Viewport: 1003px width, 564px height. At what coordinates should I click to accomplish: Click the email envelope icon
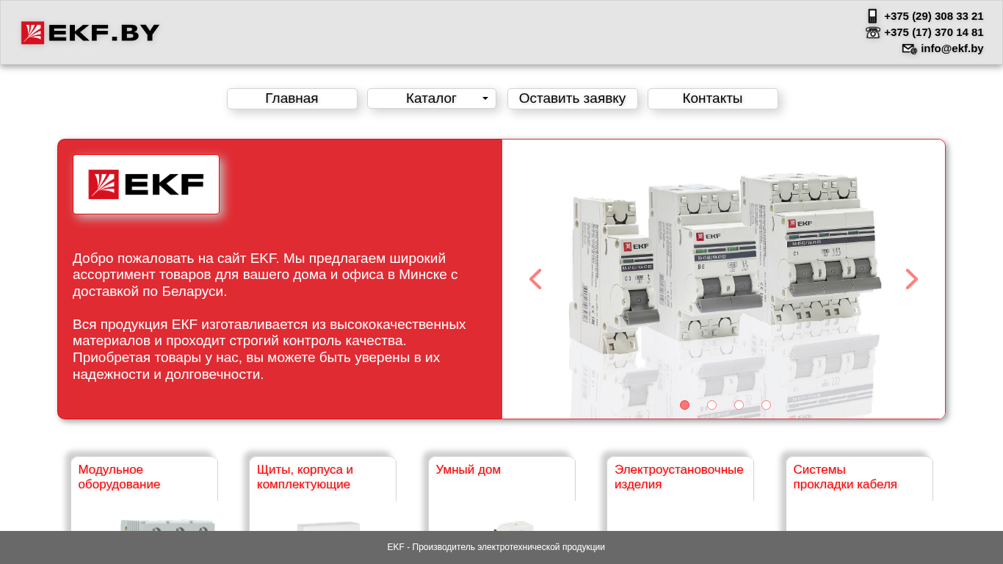click(909, 48)
